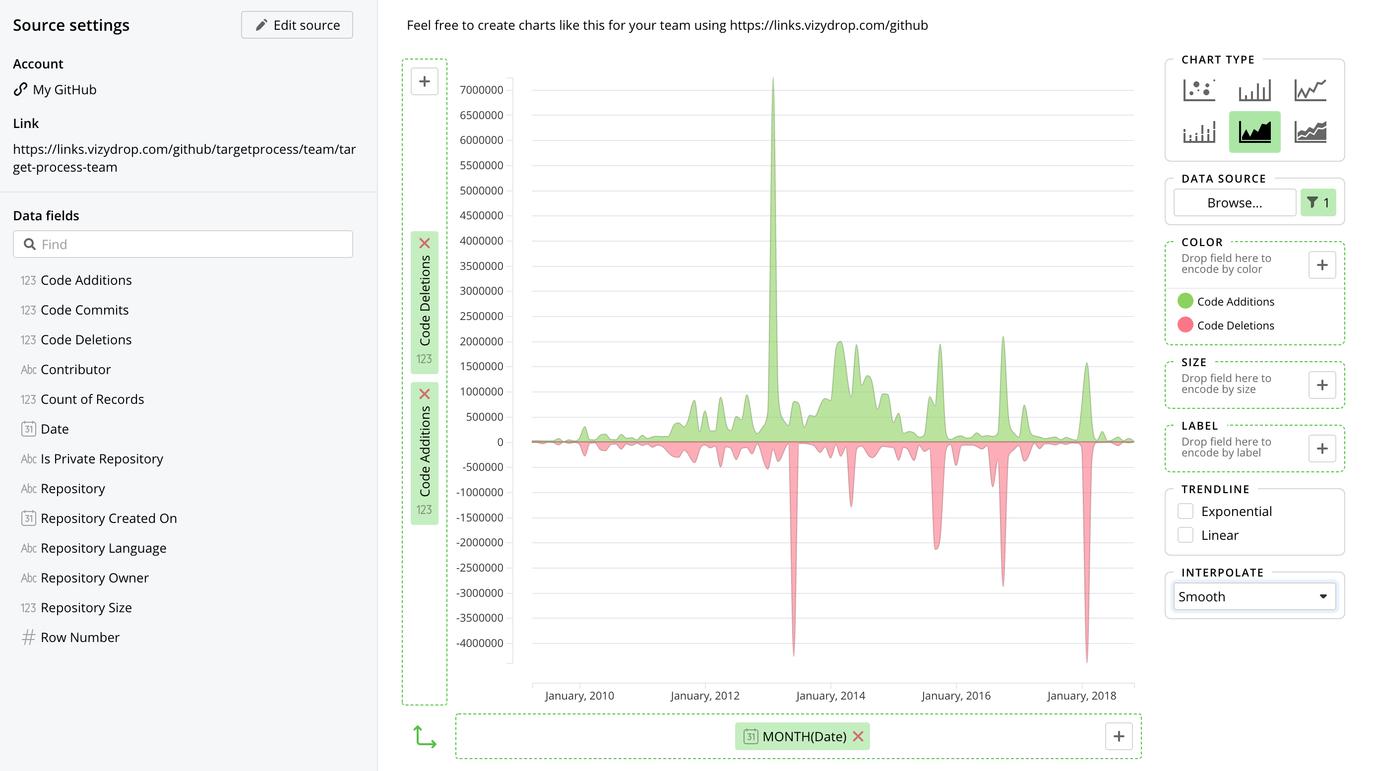Click the Browse data source button

tap(1235, 202)
